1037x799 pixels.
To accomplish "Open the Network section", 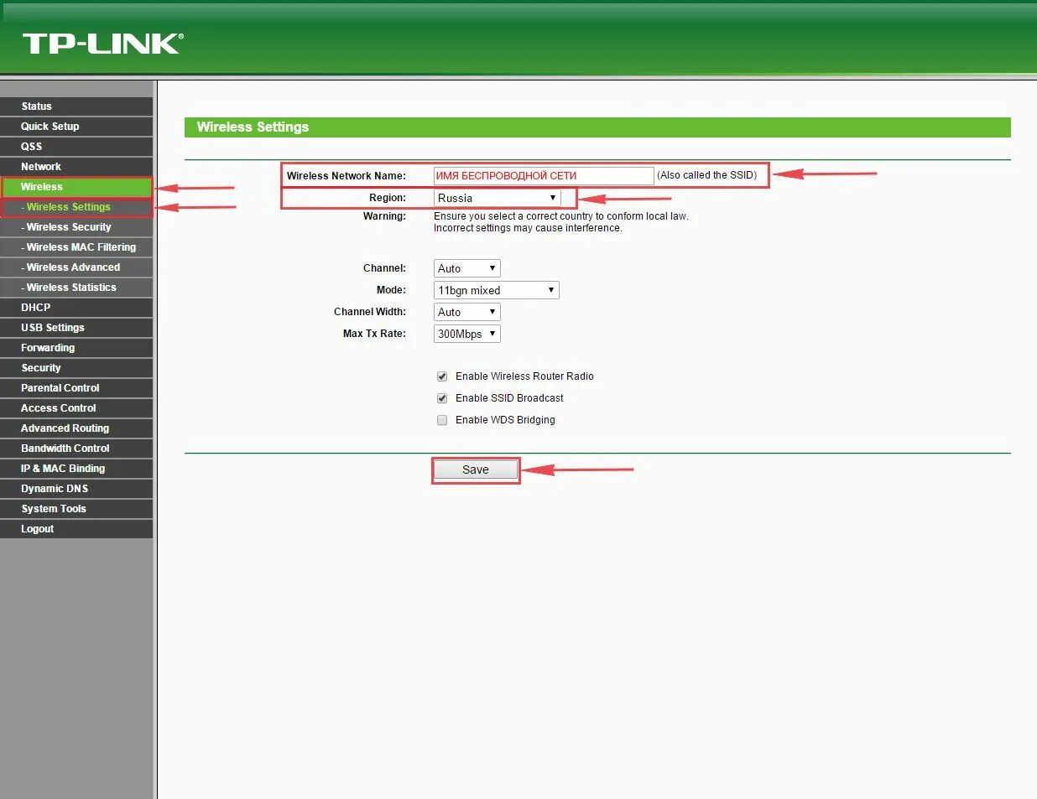I will tap(76, 167).
